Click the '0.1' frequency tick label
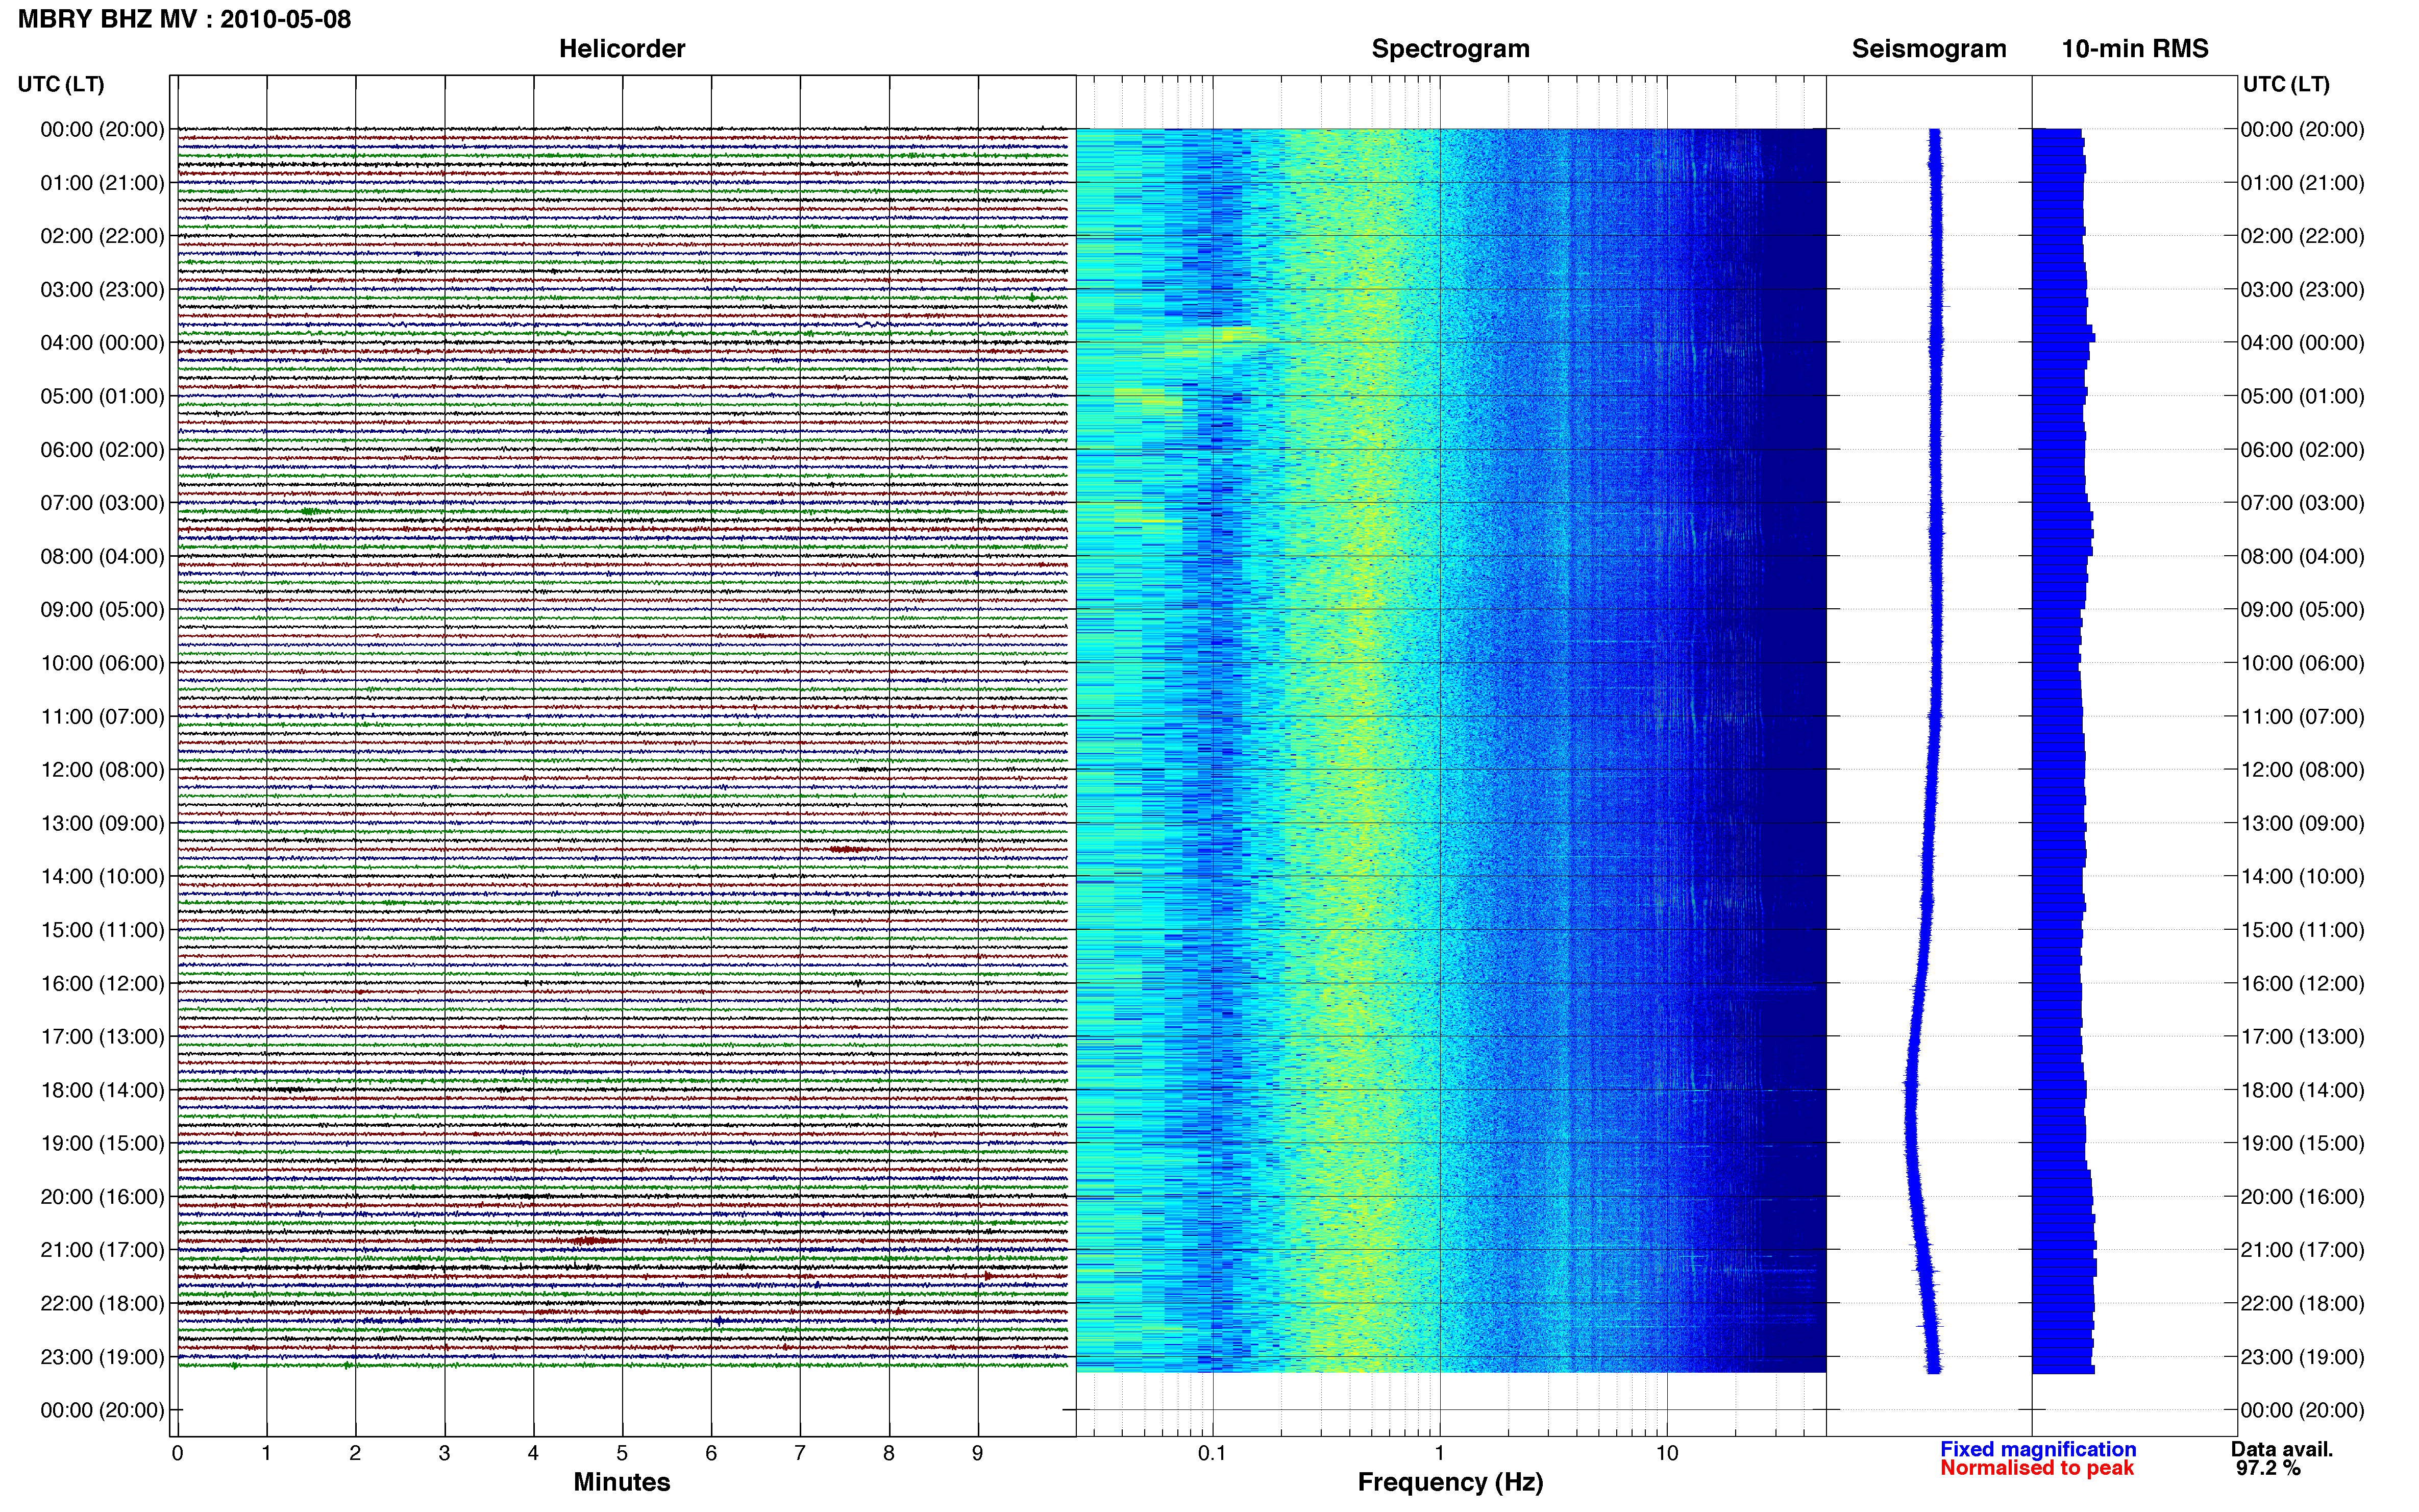Screen dimensions: 2419x1512 [1212, 1453]
